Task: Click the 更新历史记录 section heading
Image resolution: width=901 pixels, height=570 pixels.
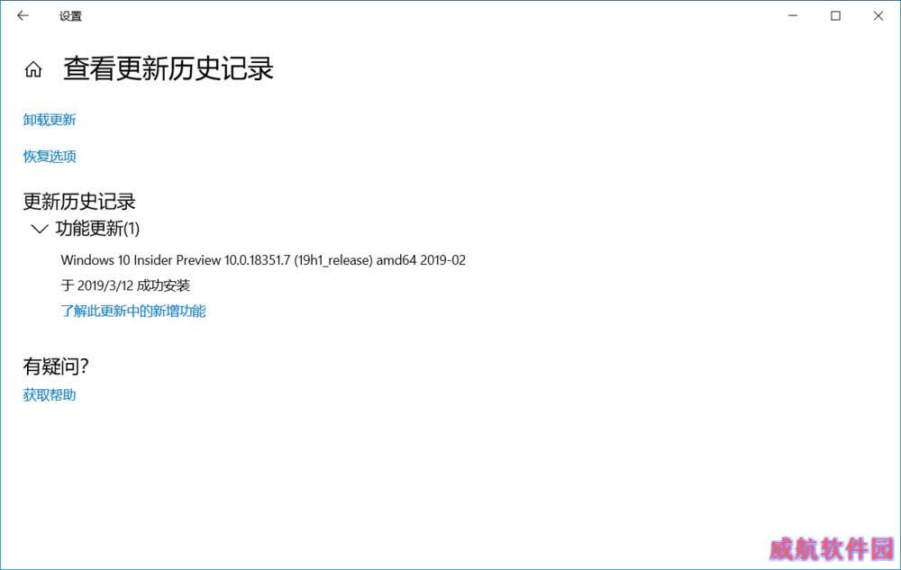Action: [79, 202]
